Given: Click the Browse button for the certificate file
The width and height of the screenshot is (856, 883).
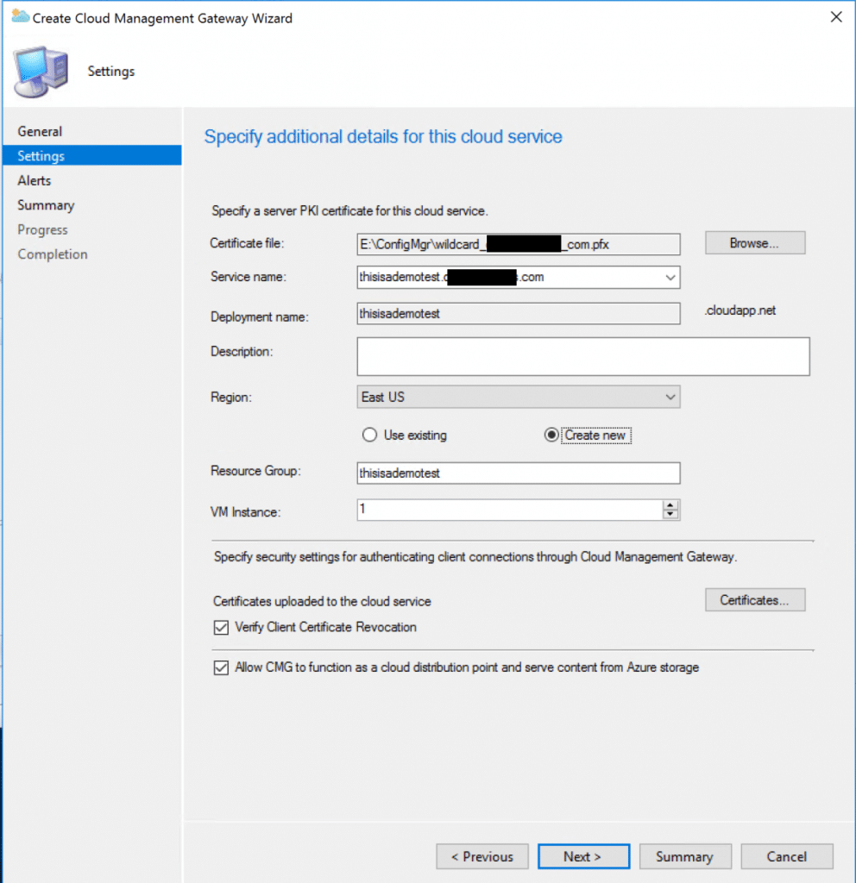Looking at the screenshot, I should point(754,242).
